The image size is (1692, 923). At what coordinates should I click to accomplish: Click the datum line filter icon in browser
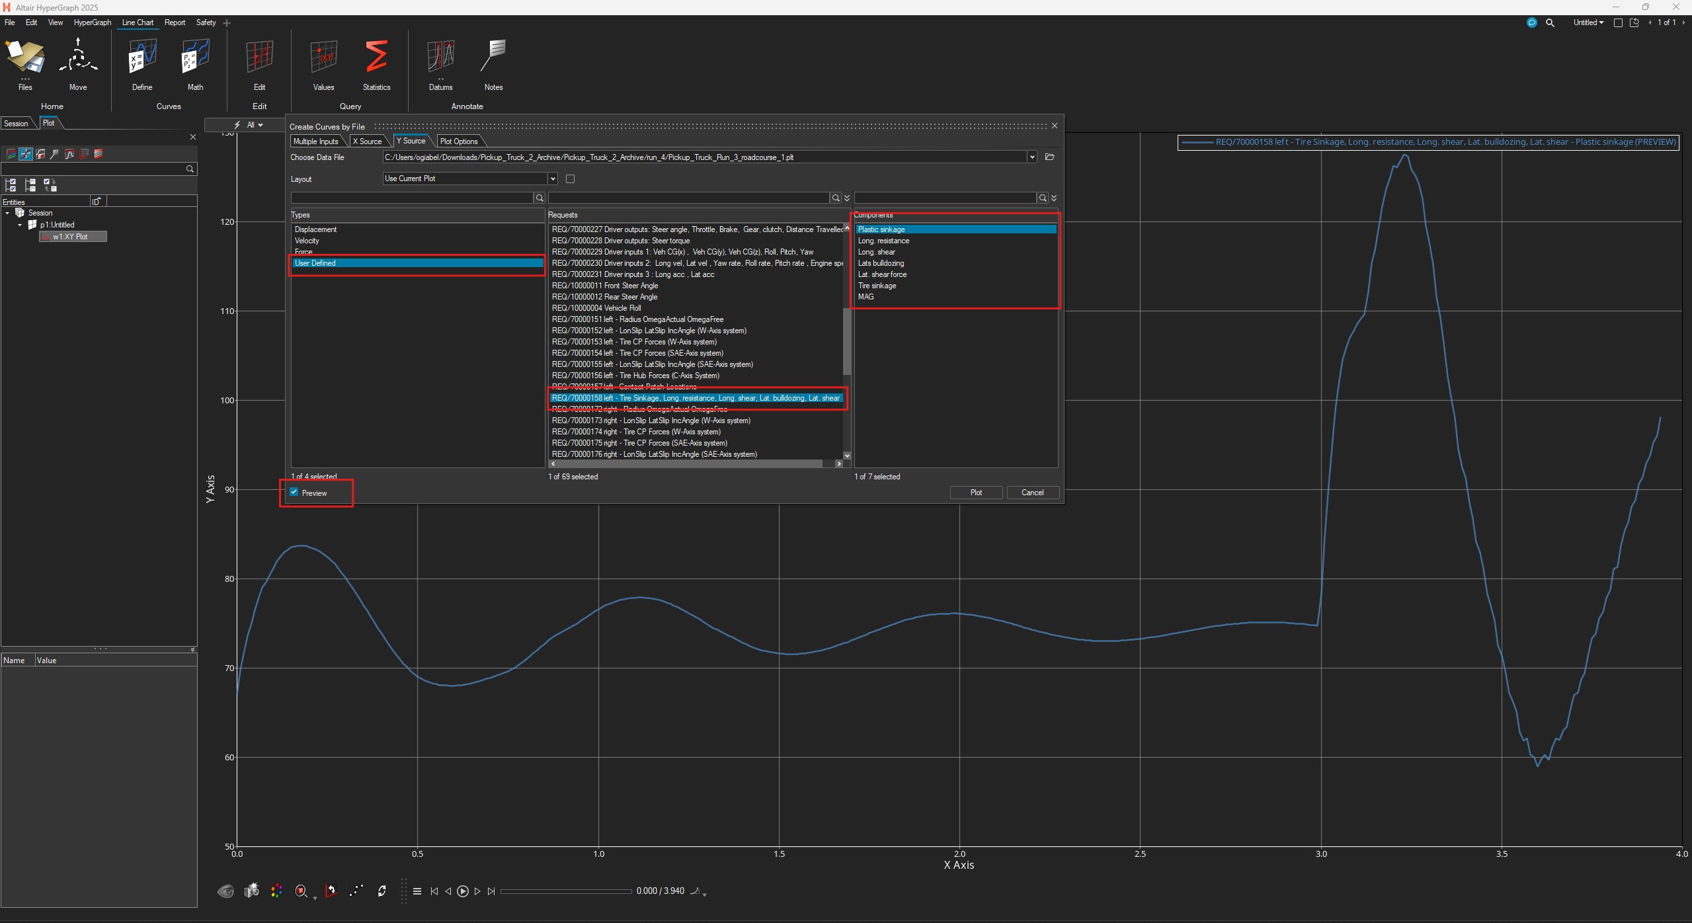pyautogui.click(x=69, y=154)
